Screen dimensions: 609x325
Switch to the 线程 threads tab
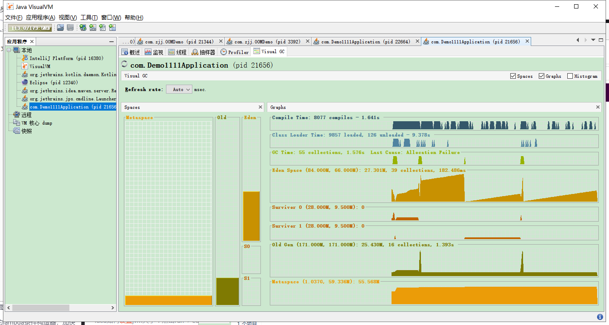click(x=177, y=52)
